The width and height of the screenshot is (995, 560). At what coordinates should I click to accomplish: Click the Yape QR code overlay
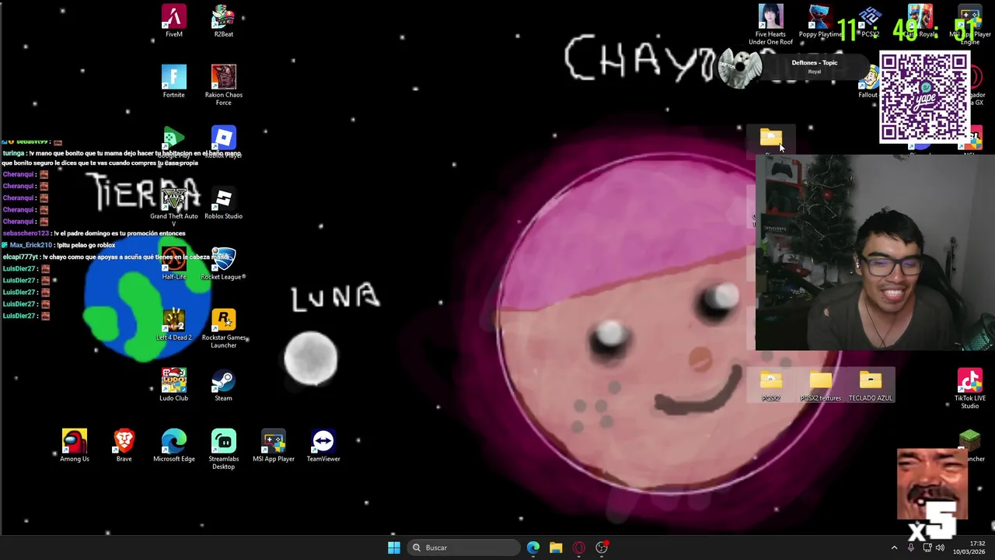(x=924, y=97)
